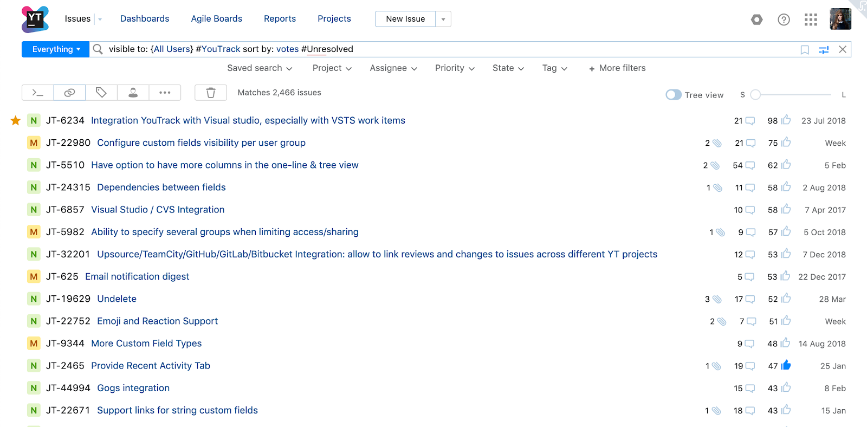Open the apps grid icon
This screenshot has width=867, height=427.
coord(811,20)
